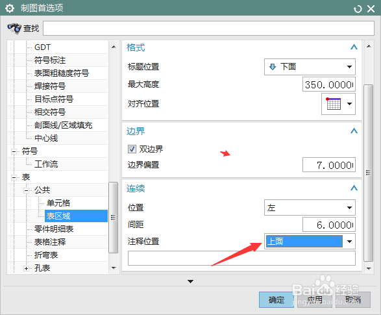Select 零件明细表 tree item
Image resolution: width=381 pixels, height=315 pixels.
pyautogui.click(x=54, y=229)
